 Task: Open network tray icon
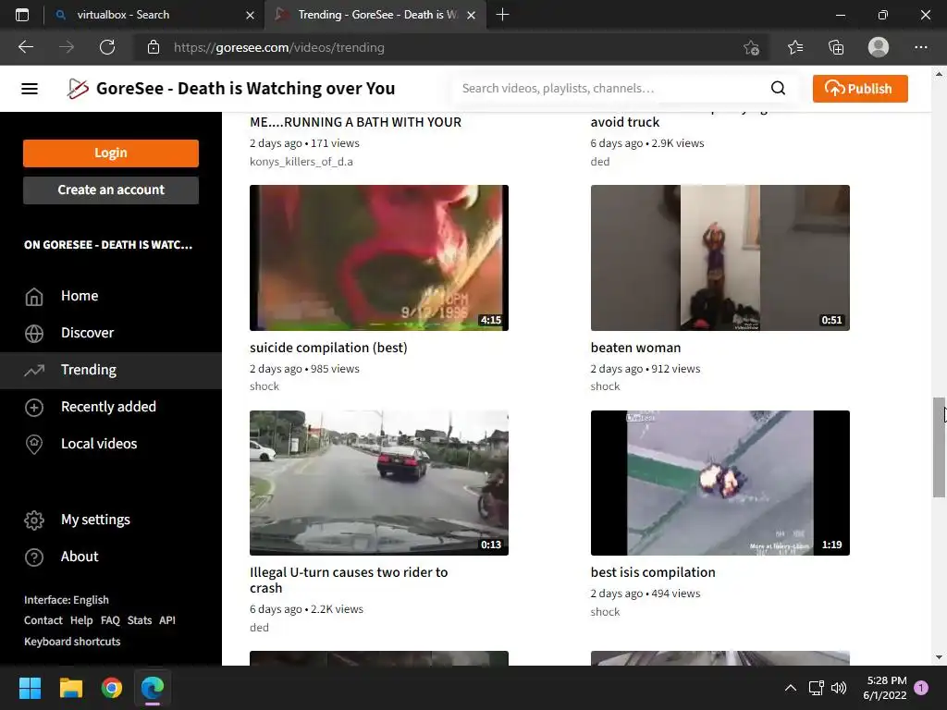[816, 688]
